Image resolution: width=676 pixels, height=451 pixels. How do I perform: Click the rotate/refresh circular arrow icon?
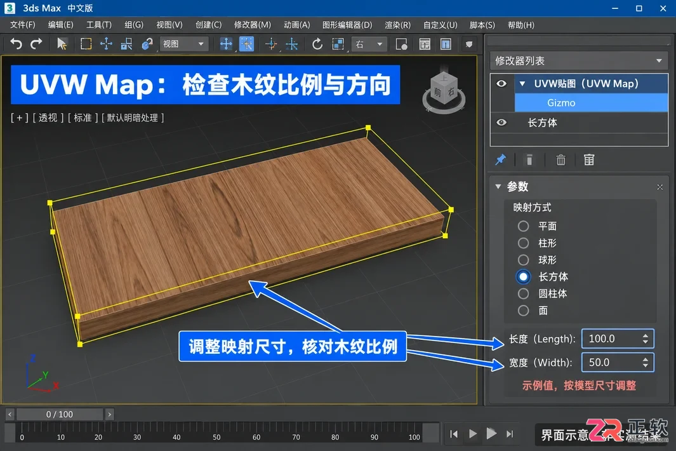pos(317,44)
